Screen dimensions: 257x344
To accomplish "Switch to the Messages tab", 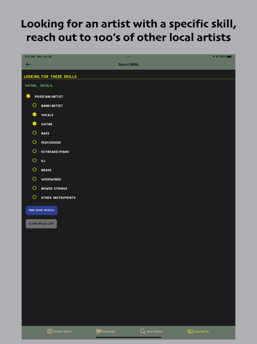I will coord(105,331).
